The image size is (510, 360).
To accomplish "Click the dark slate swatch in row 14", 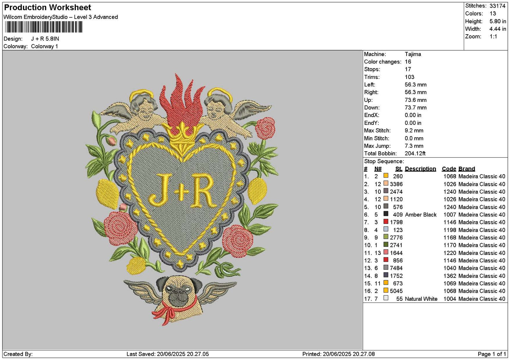I will [x=386, y=275].
